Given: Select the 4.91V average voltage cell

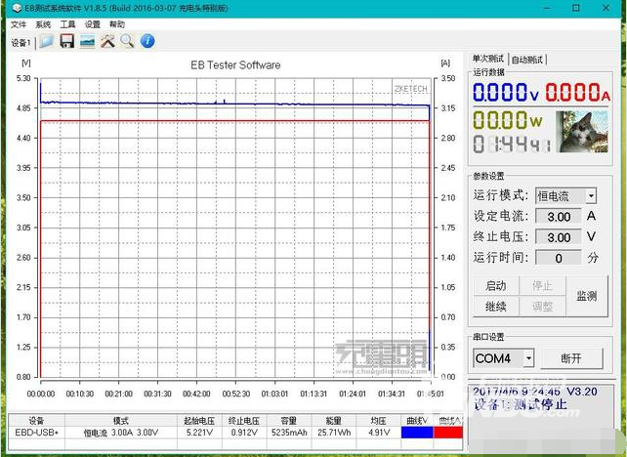Looking at the screenshot, I should click(378, 433).
